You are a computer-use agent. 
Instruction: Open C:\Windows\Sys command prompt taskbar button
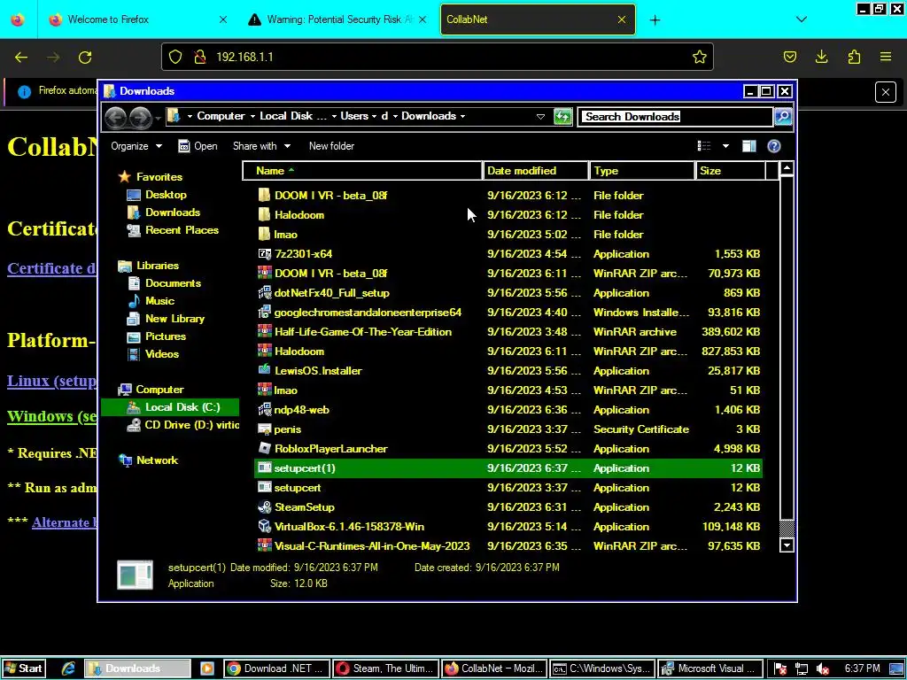coord(602,668)
